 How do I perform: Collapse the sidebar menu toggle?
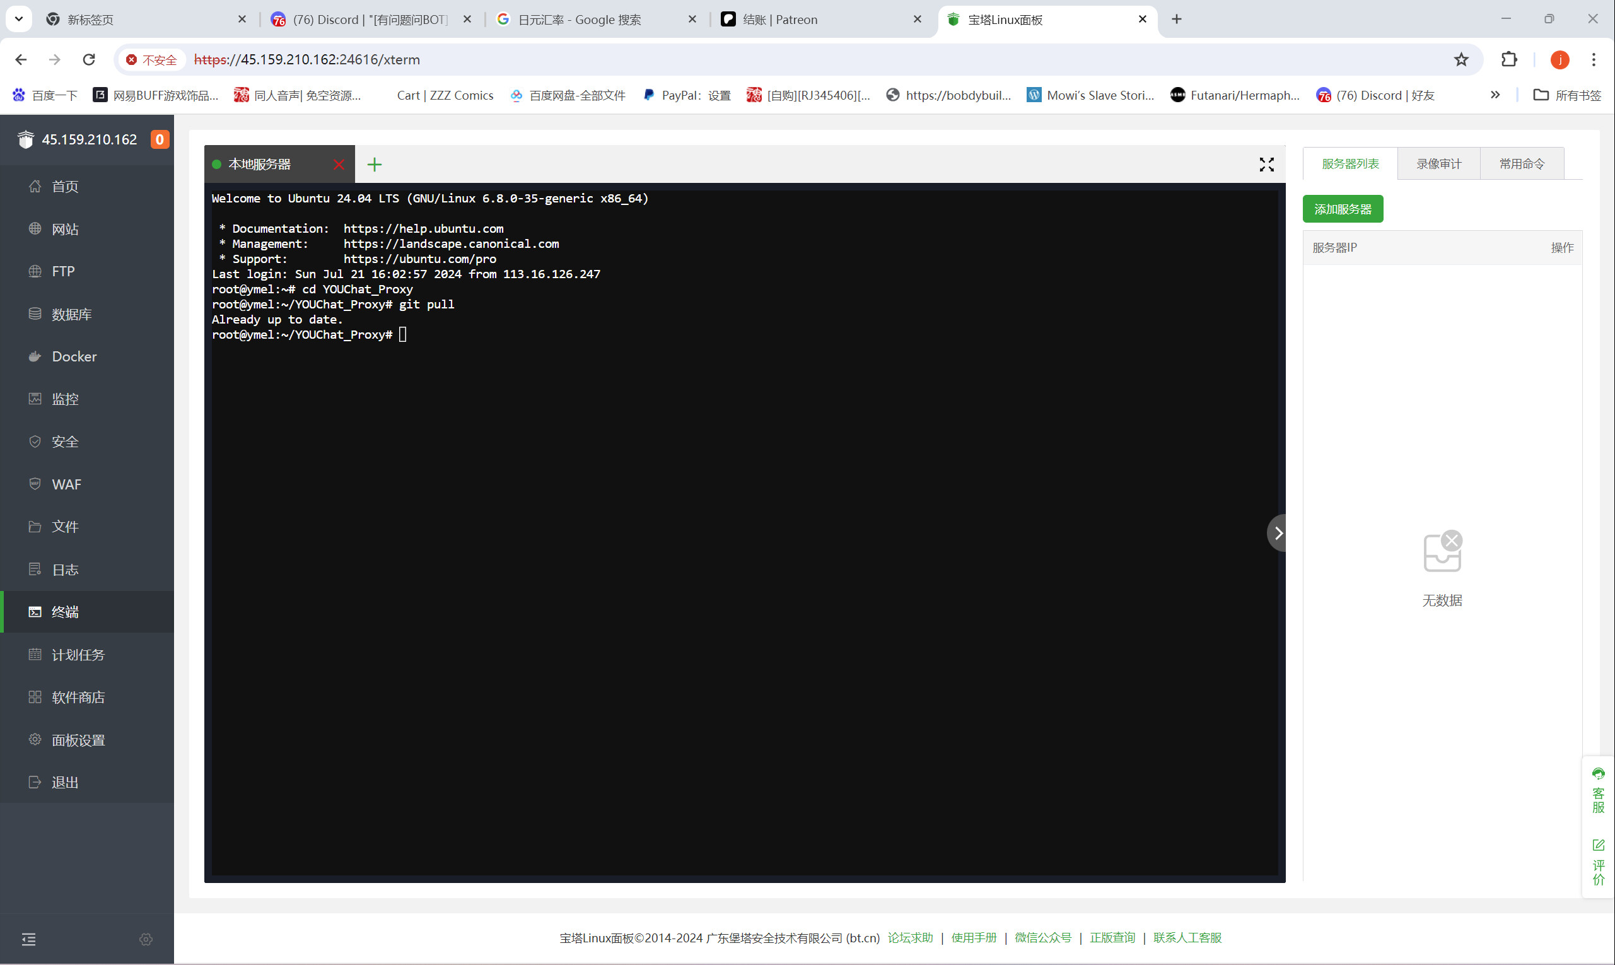click(x=28, y=939)
